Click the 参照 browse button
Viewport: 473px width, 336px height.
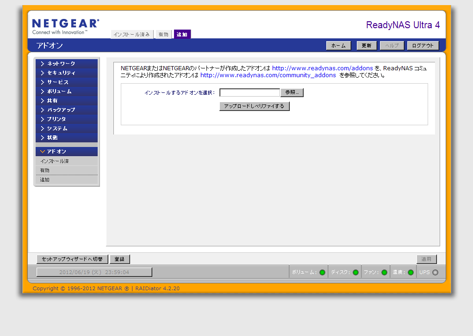click(292, 92)
